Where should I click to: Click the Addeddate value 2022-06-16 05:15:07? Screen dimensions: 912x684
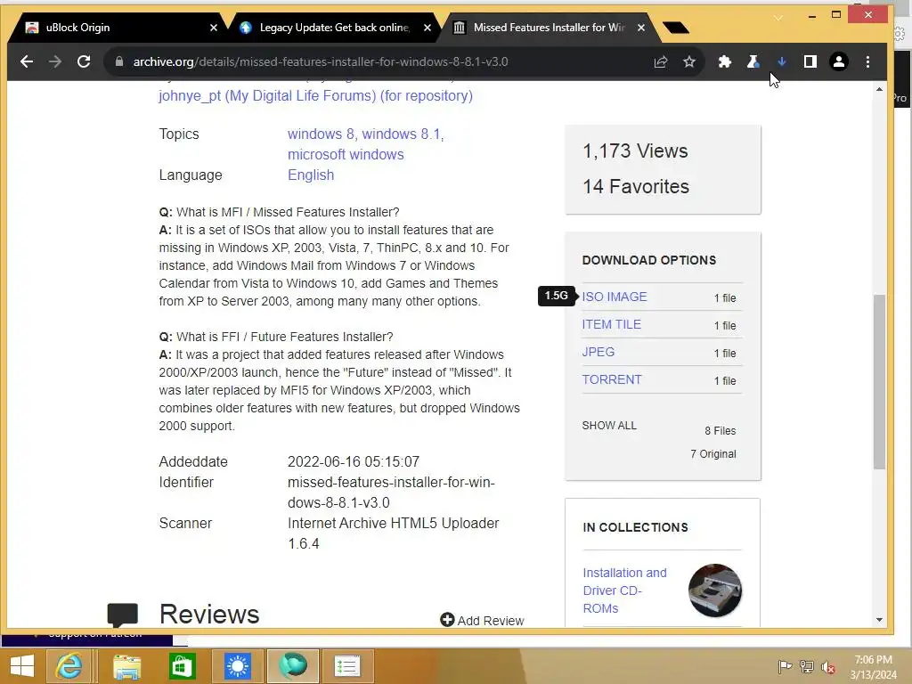point(353,462)
